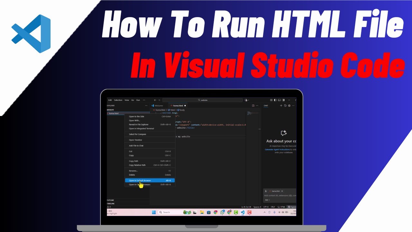Click the VS Code taskbar icon
412x232 pixels.
click(243, 212)
